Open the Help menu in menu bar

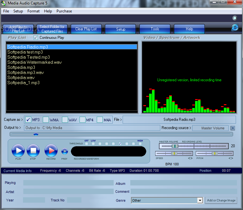[48, 11]
